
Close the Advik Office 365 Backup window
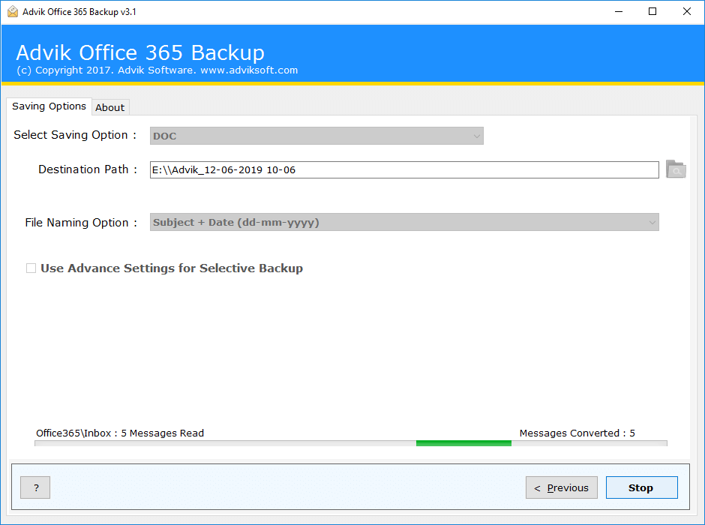tap(686, 12)
